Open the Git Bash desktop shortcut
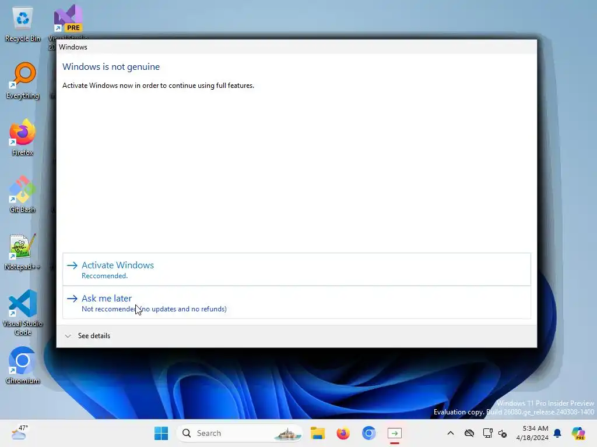Viewport: 597px width, 447px height. pyautogui.click(x=23, y=194)
